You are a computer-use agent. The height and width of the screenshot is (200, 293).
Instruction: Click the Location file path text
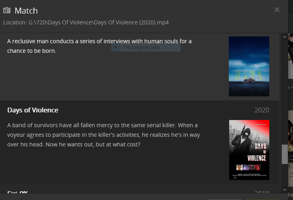click(86, 22)
